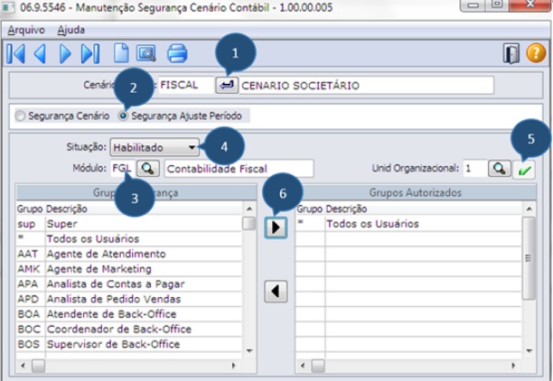Screen dimensions: 553x381
Task: Click the left list scroll down arrow
Action: (x=249, y=350)
